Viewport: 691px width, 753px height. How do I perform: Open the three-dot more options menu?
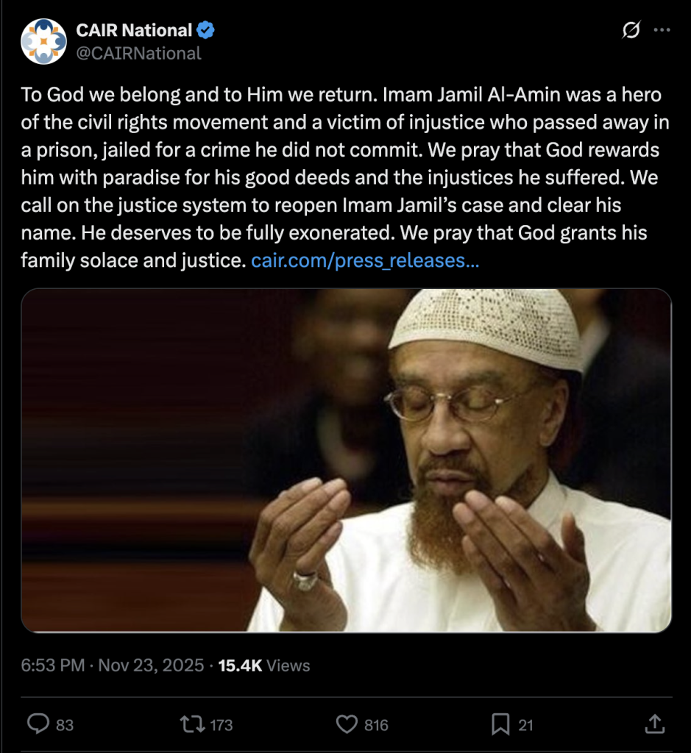662,31
